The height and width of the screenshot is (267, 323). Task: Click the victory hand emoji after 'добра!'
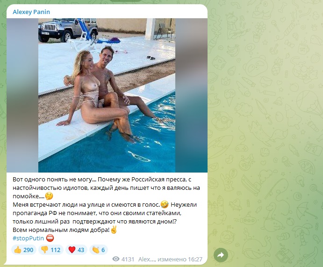tap(114, 230)
